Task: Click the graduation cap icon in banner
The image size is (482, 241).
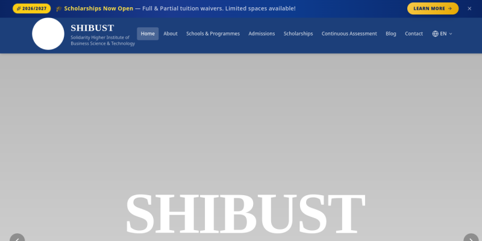Action: (x=58, y=8)
